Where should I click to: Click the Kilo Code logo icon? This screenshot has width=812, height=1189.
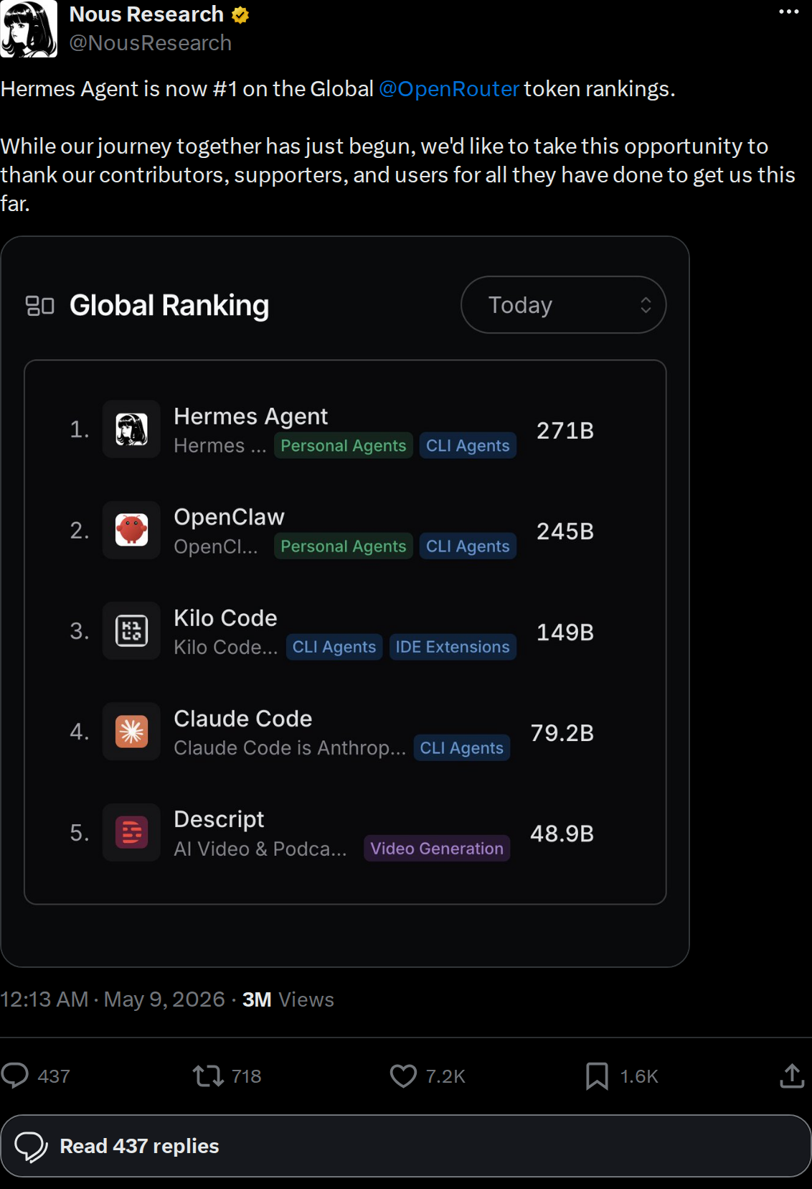point(131,631)
